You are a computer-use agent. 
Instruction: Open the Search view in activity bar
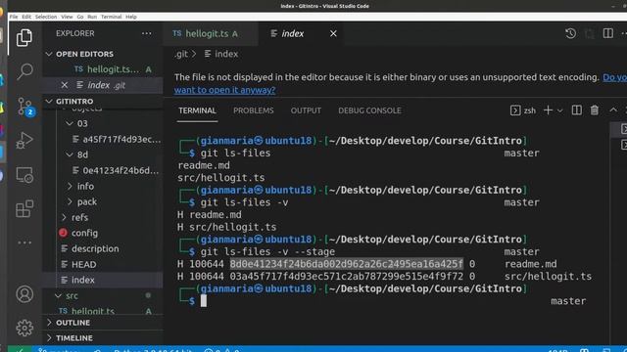[x=24, y=71]
